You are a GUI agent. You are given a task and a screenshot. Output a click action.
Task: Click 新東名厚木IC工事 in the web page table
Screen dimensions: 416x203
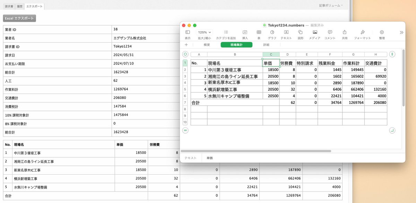(x=27, y=170)
